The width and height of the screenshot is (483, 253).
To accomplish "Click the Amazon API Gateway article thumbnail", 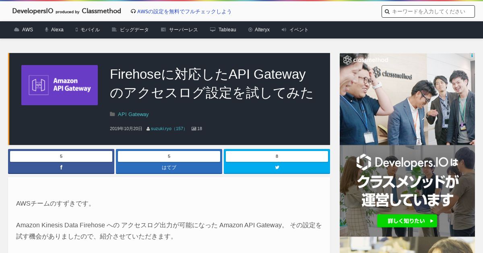I will [x=60, y=85].
